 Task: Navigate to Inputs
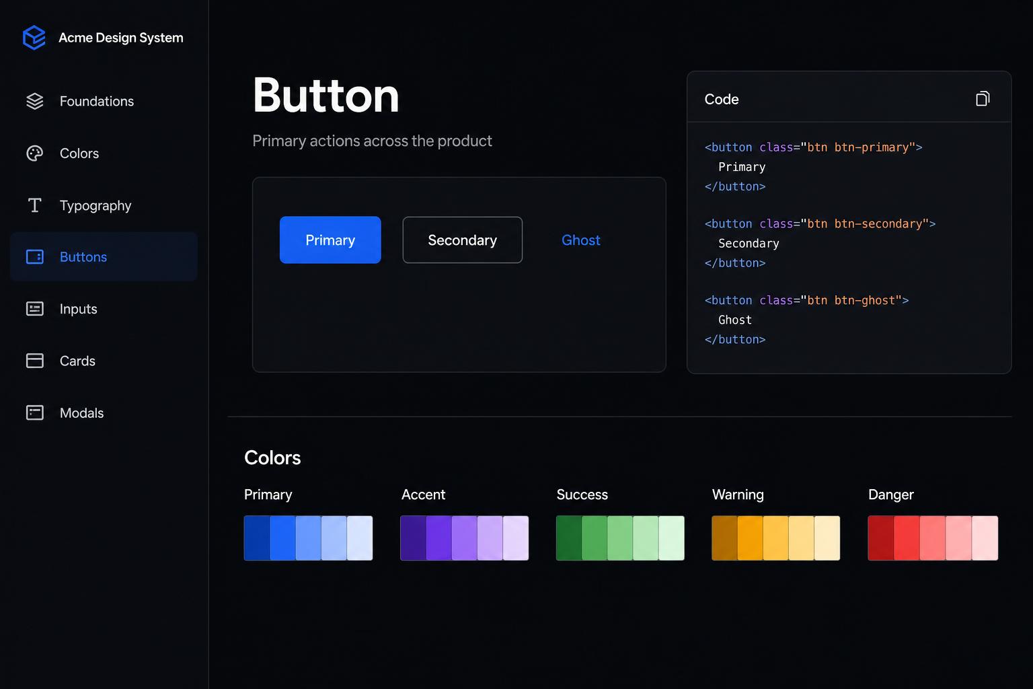point(104,309)
